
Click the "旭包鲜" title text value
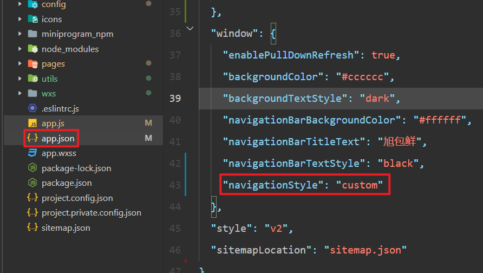point(400,141)
